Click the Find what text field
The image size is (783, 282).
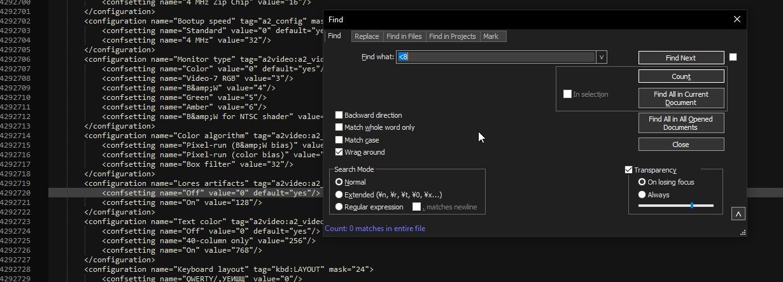pos(495,57)
